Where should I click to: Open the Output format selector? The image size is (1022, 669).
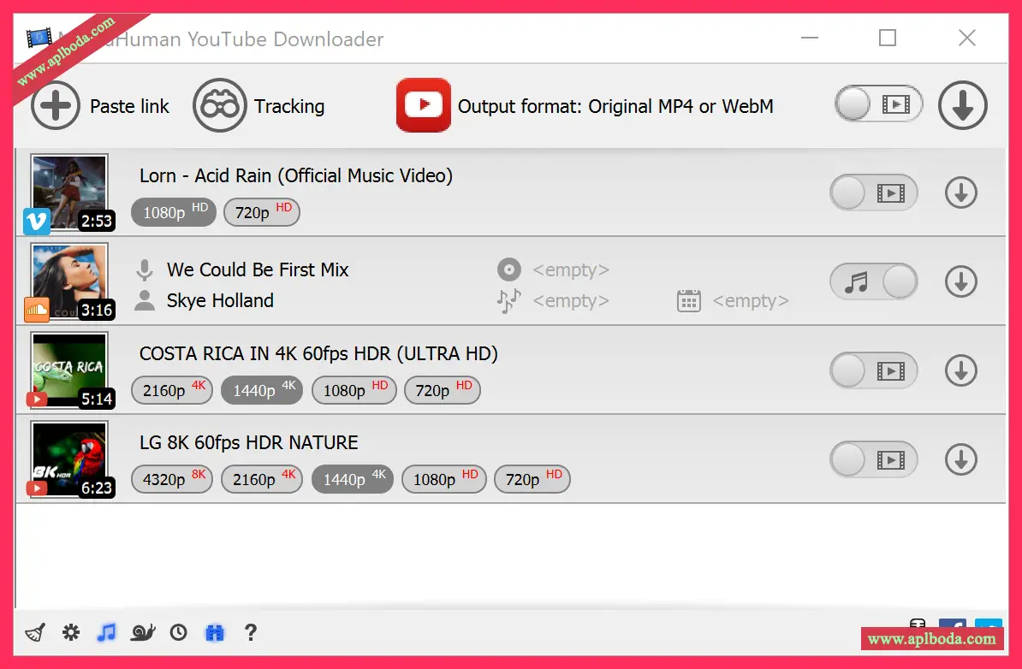pos(585,106)
